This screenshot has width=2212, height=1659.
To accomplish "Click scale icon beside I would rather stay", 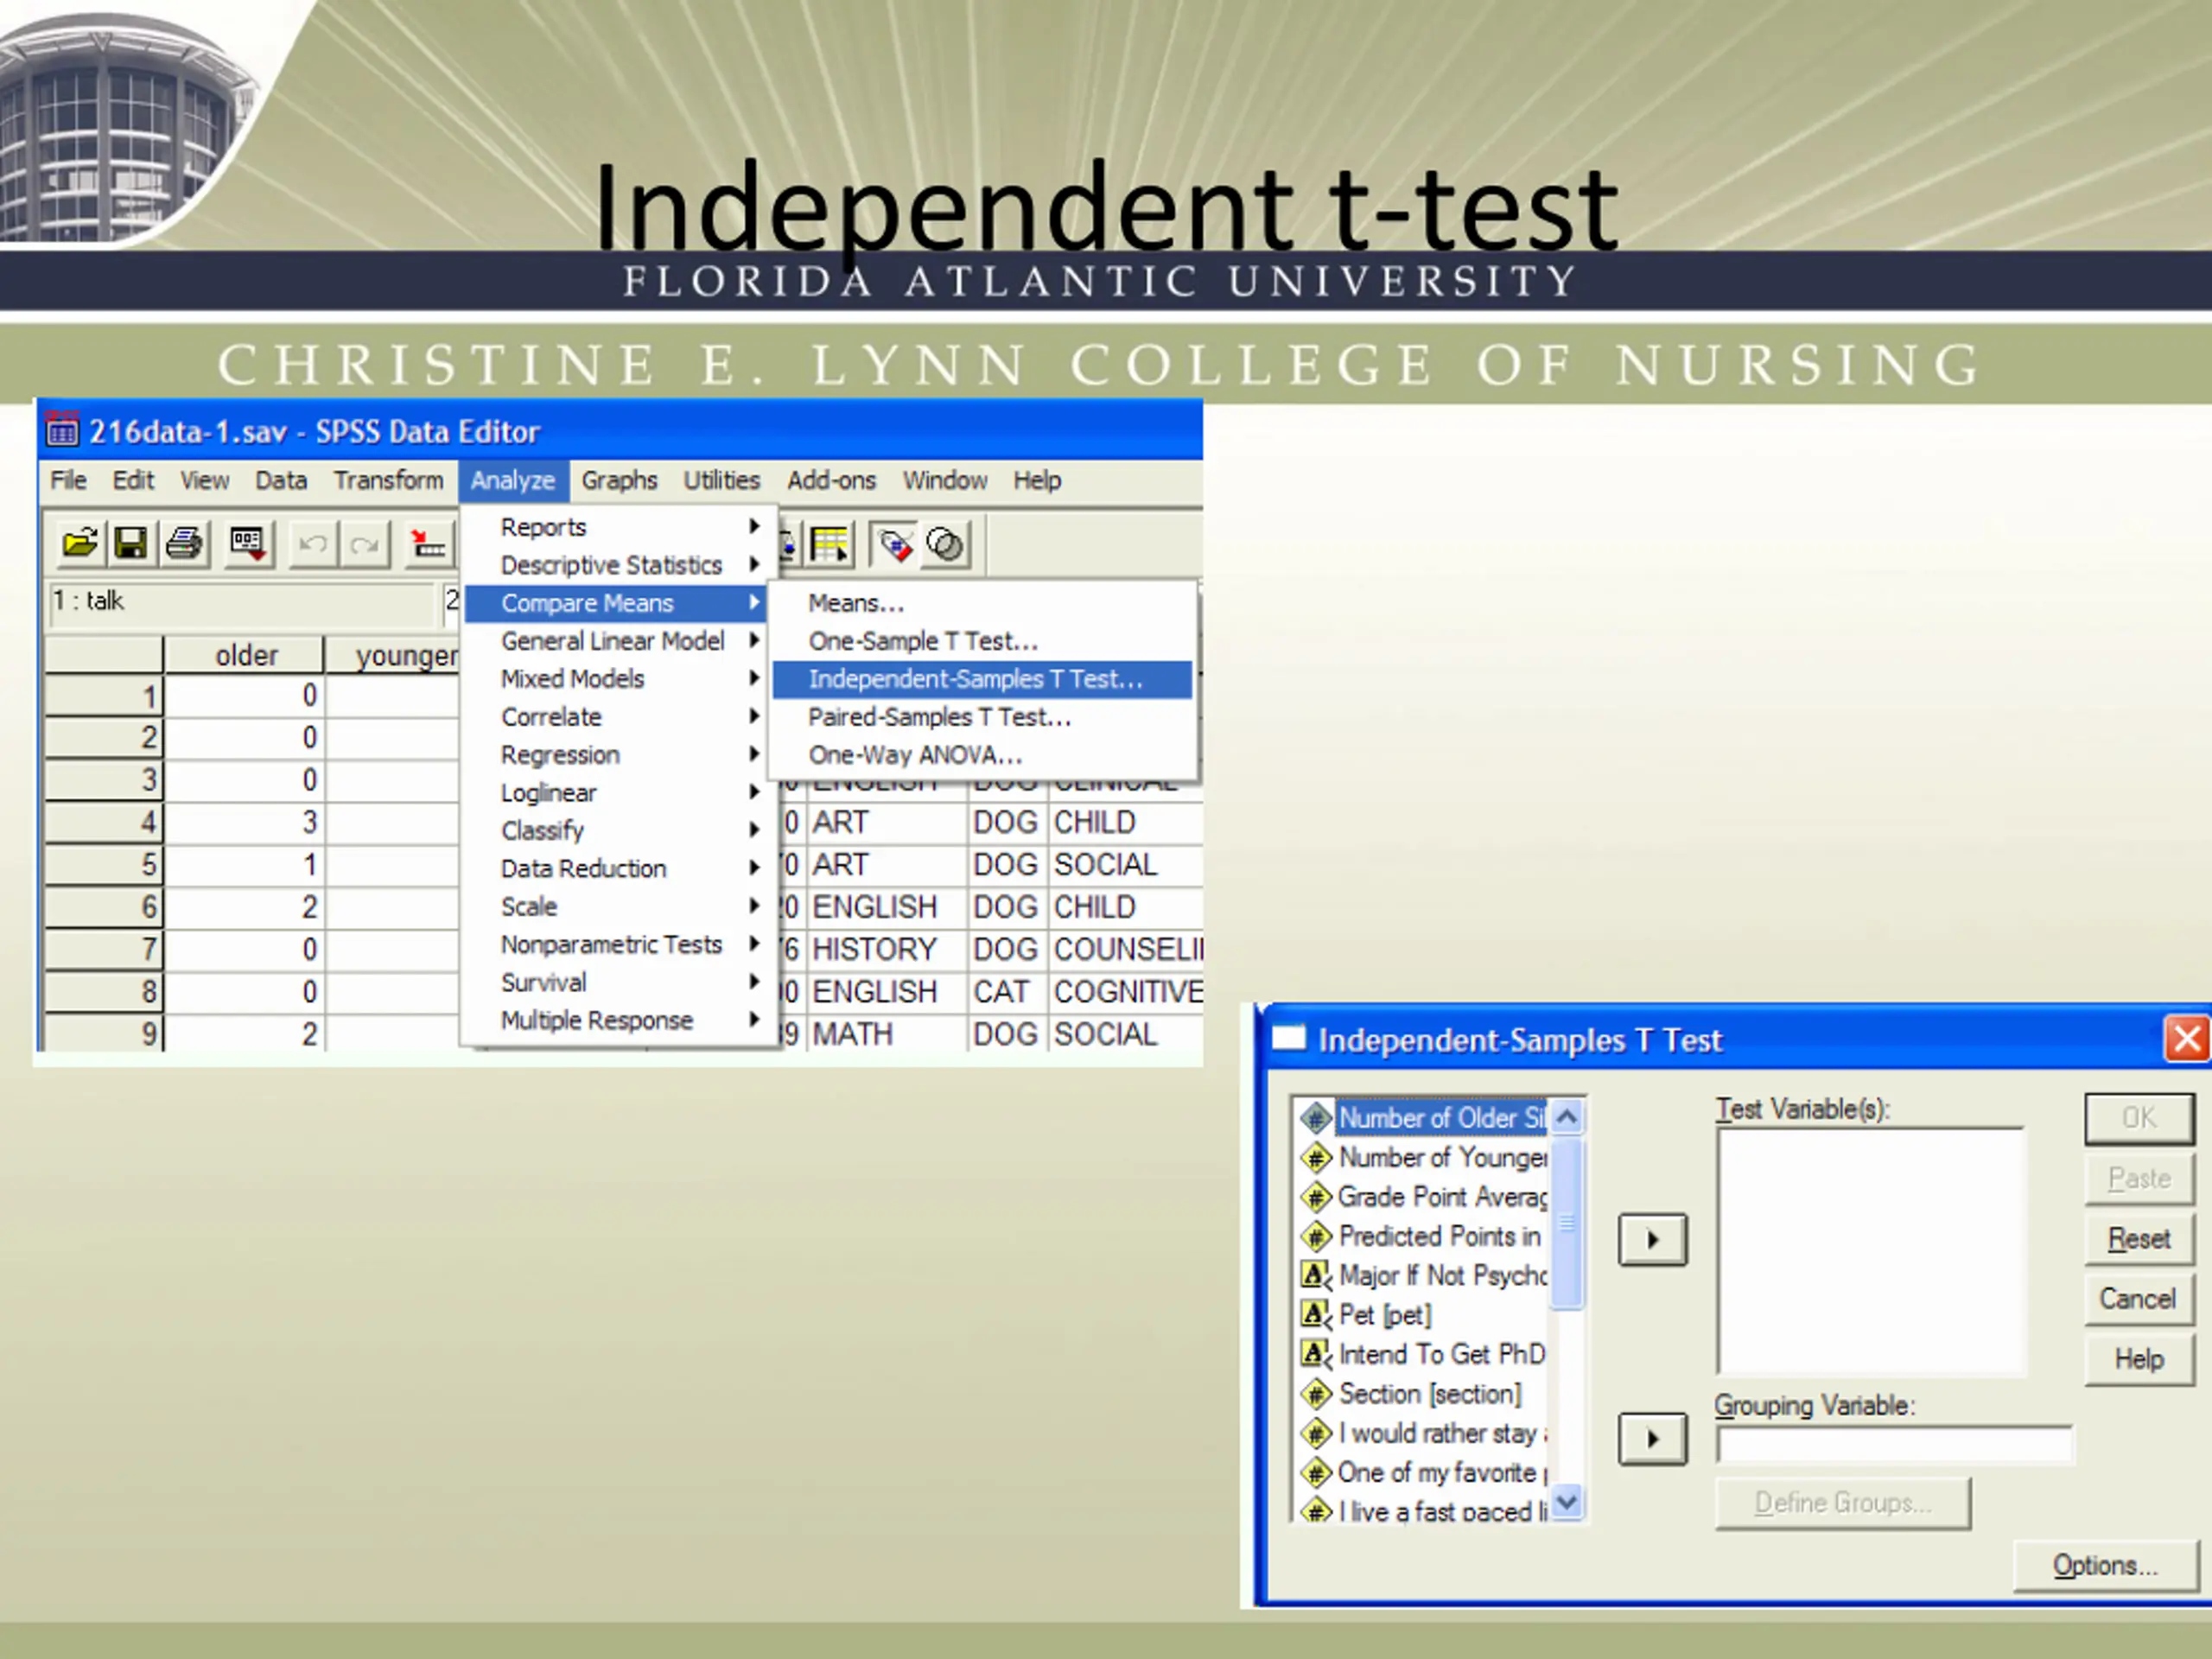I will pyautogui.click(x=1316, y=1433).
